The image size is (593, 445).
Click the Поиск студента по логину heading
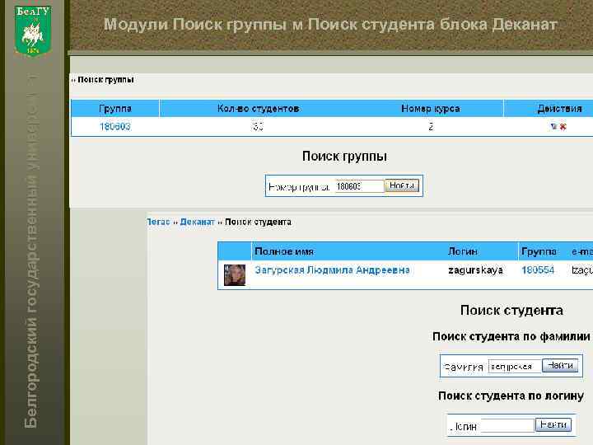tap(511, 396)
